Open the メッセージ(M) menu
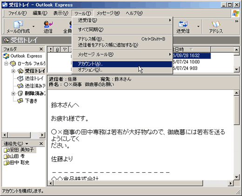 pos(108,13)
